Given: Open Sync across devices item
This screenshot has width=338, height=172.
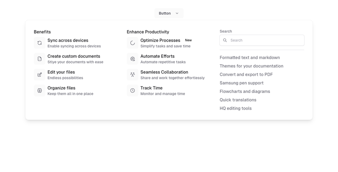Looking at the screenshot, I should pyautogui.click(x=68, y=40).
